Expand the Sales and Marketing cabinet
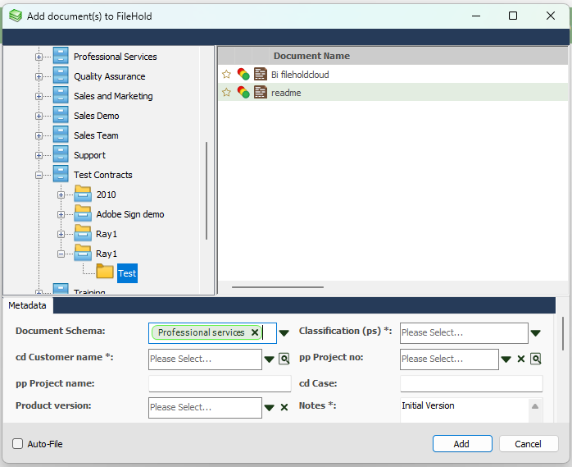 tap(39, 96)
